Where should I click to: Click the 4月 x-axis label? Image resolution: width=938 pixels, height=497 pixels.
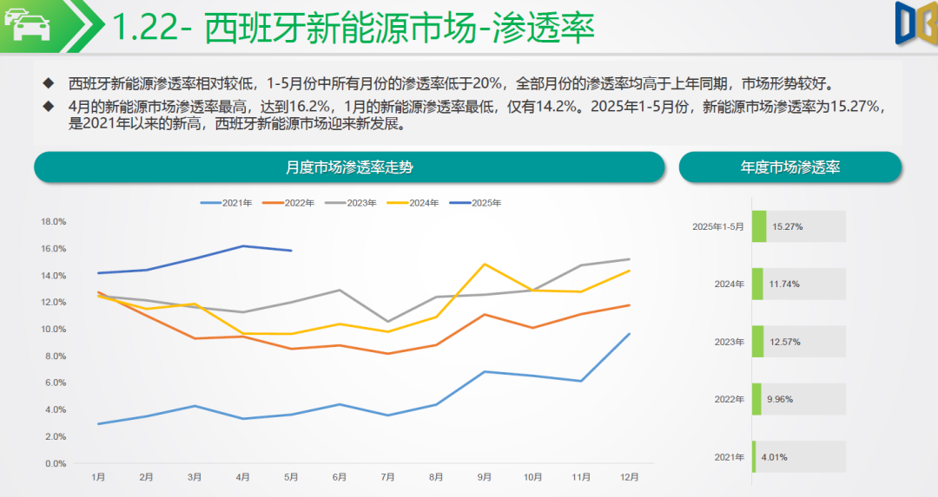[243, 477]
